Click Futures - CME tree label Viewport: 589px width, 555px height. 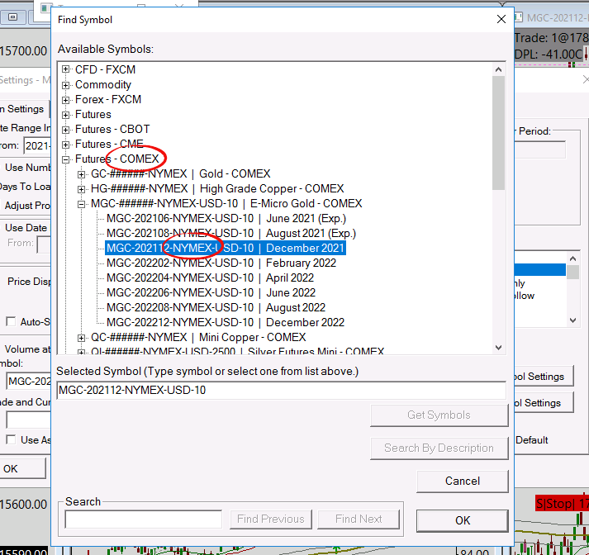[x=109, y=145]
